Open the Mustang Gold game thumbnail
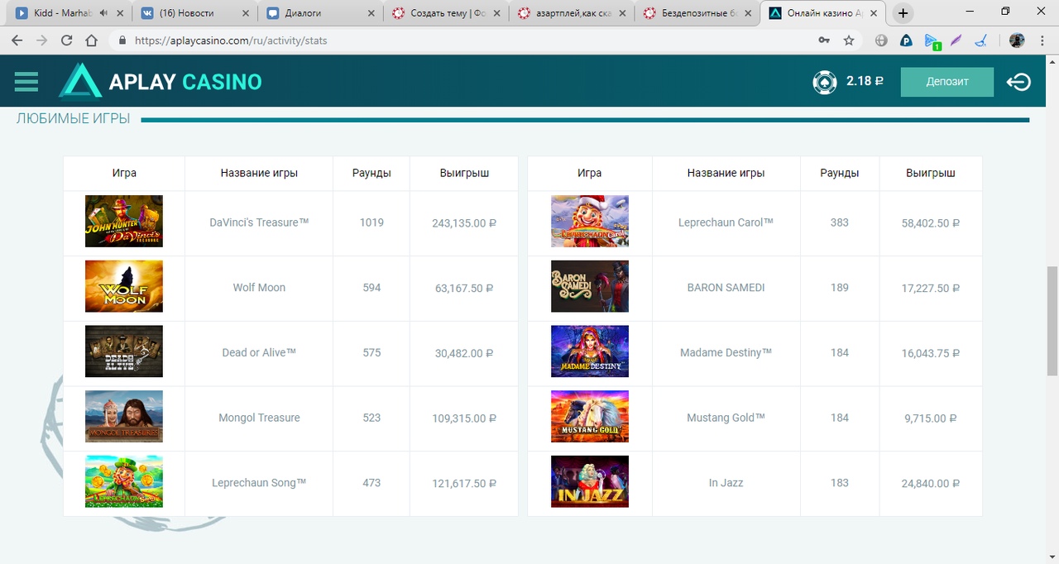This screenshot has width=1059, height=564. (x=590, y=416)
